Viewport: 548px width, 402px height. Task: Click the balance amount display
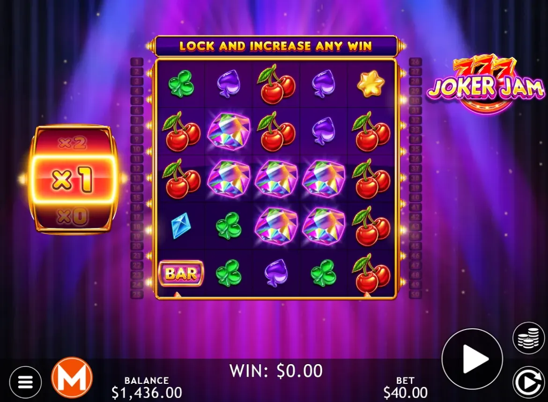[147, 393]
